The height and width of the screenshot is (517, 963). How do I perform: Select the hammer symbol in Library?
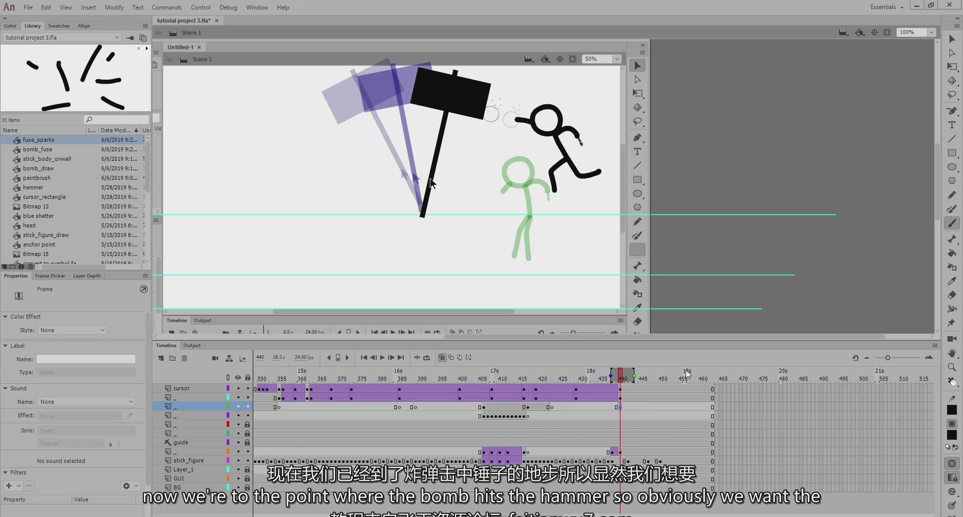[x=33, y=187]
